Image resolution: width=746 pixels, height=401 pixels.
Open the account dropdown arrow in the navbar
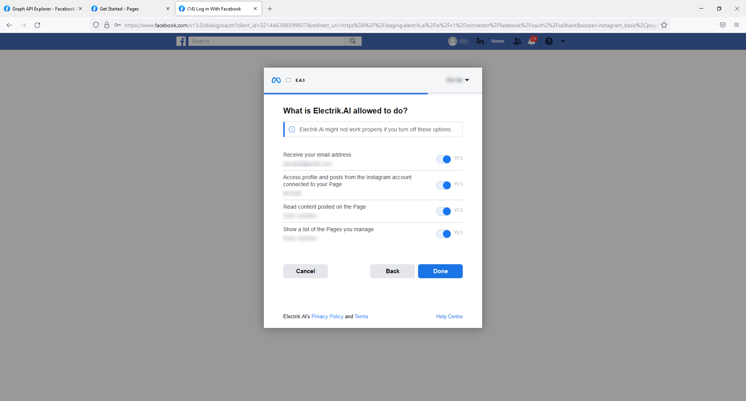tap(563, 41)
